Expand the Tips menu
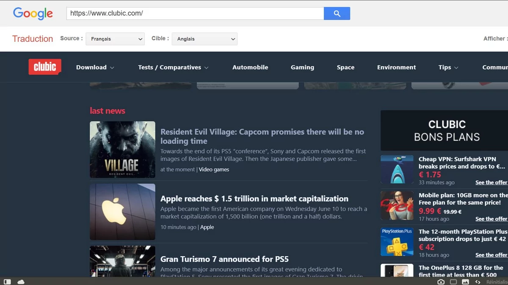 (448, 67)
